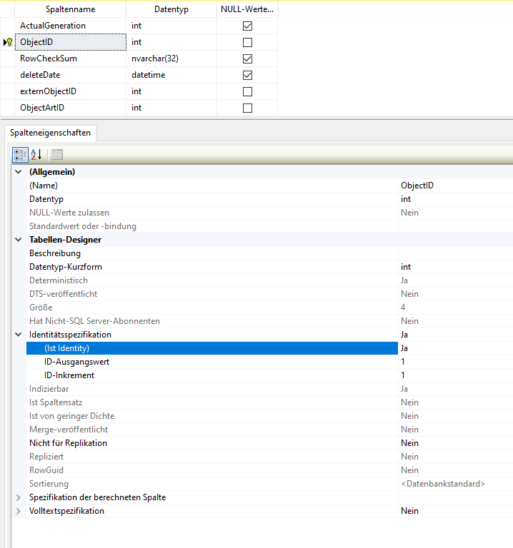Click the Datentyp column header

171,9
